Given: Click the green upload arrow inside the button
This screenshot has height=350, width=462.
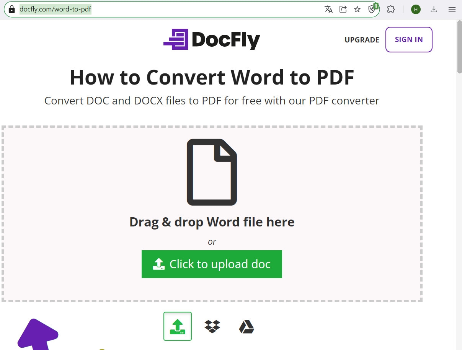Looking at the screenshot, I should click(x=159, y=264).
